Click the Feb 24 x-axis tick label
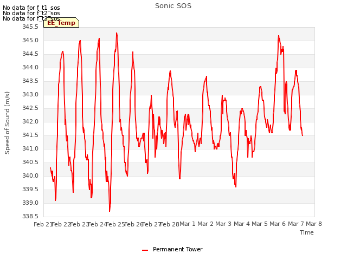 click(98, 224)
